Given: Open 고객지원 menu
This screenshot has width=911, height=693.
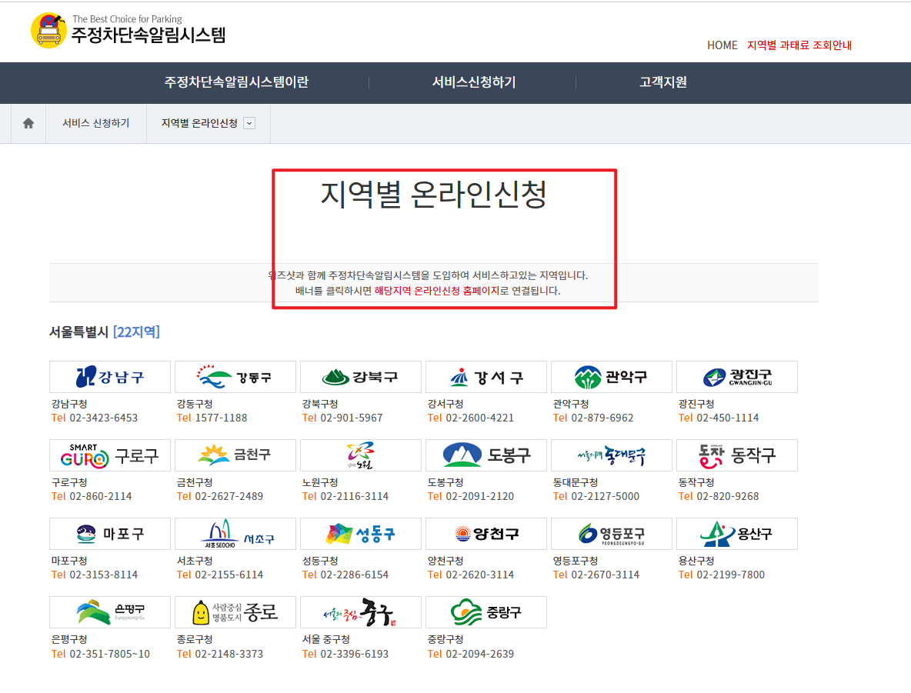Looking at the screenshot, I should [x=663, y=82].
